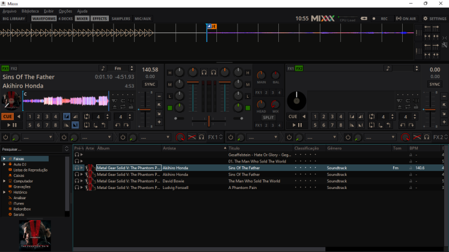This screenshot has width=449, height=252.
Task: Click the crossfader slider
Action: click(x=209, y=121)
